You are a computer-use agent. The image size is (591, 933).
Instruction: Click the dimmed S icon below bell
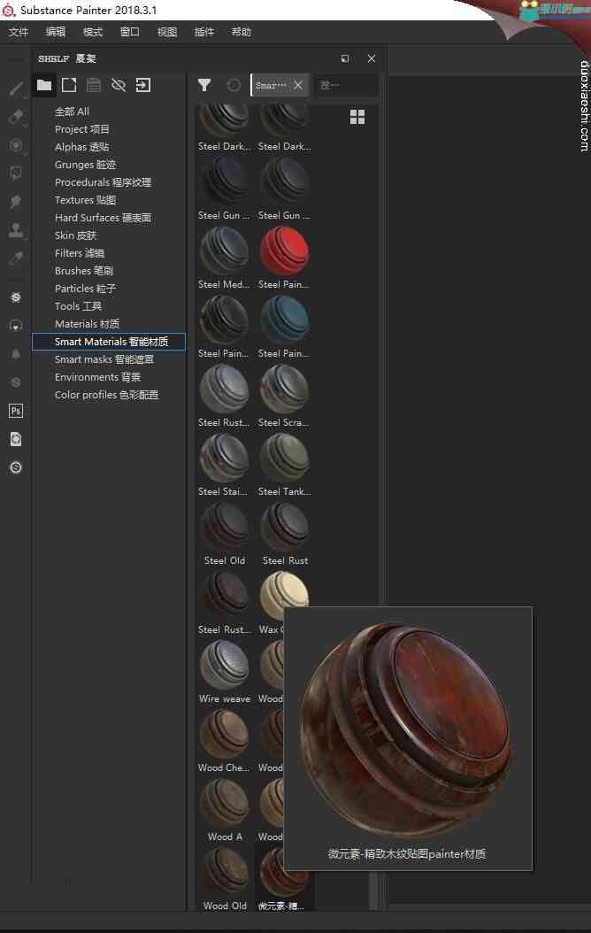pyautogui.click(x=16, y=382)
